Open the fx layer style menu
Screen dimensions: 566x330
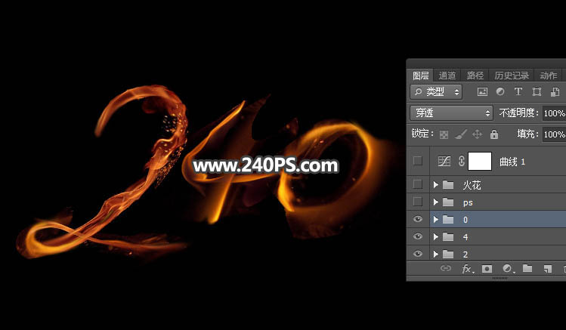[x=468, y=269]
